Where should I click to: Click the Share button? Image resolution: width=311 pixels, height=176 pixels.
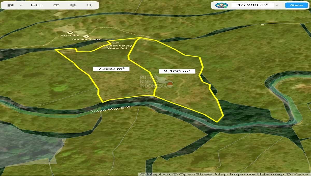point(296,5)
